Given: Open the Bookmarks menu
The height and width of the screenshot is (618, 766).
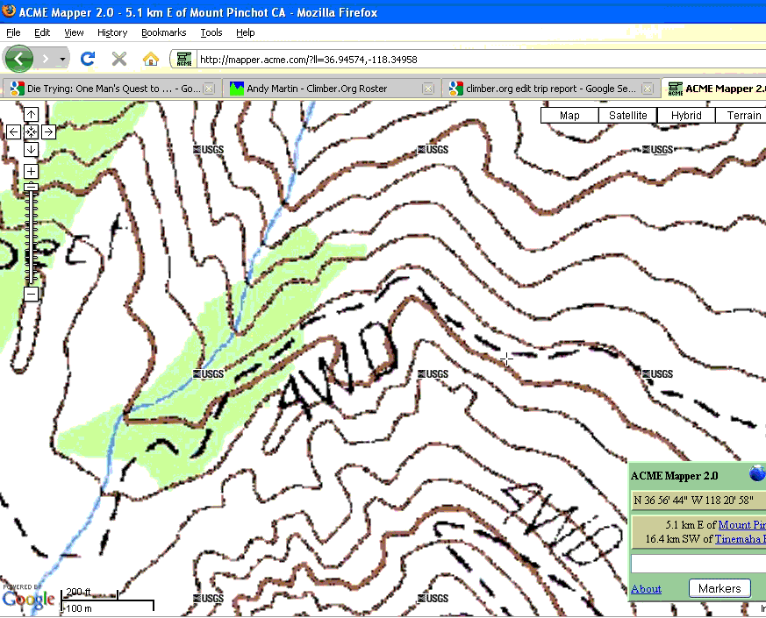Looking at the screenshot, I should (163, 32).
